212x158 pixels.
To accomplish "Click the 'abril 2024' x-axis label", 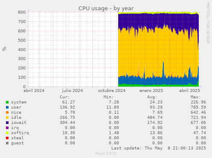I will click(x=34, y=91).
